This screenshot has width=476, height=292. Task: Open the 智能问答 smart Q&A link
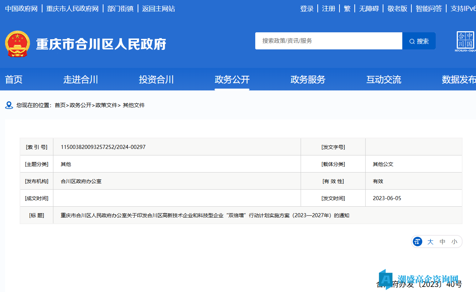point(429,9)
